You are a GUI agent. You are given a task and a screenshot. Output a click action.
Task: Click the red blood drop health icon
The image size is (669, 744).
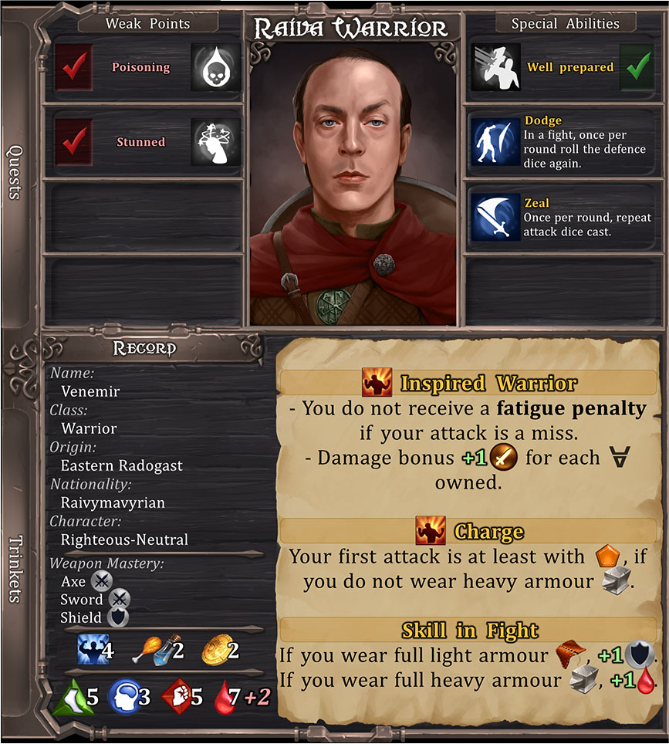225,697
